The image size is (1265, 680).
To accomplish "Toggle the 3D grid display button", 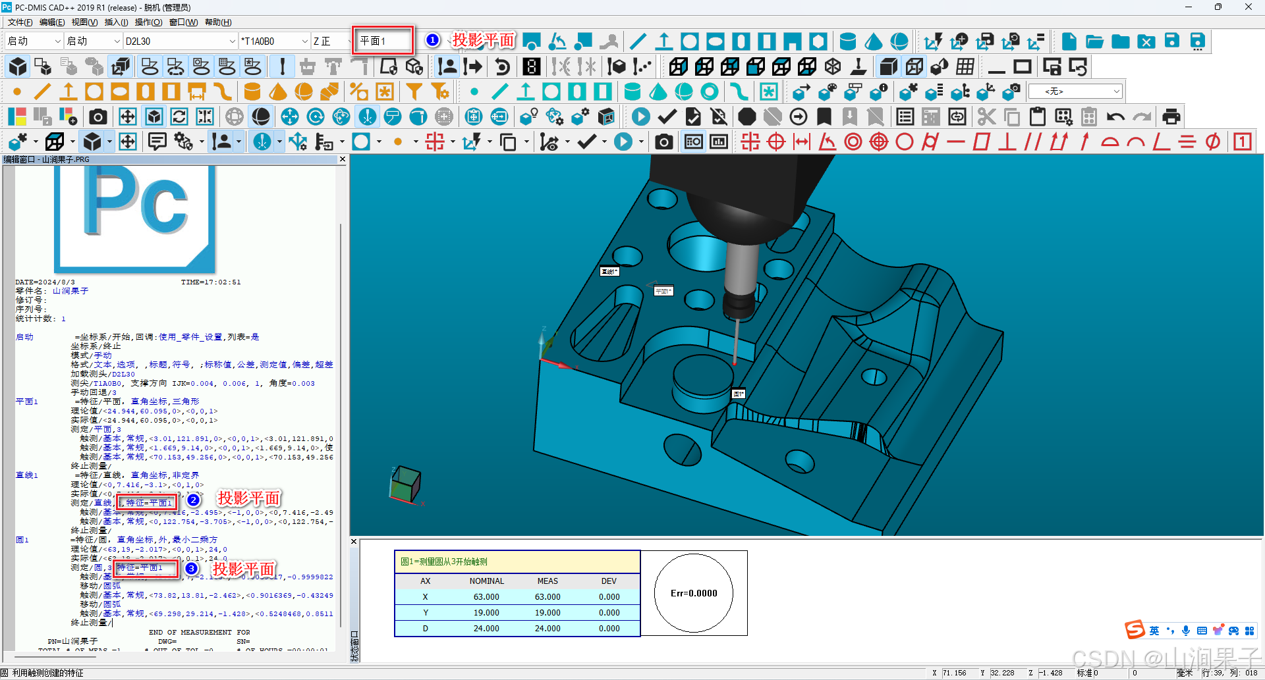I will [x=965, y=66].
